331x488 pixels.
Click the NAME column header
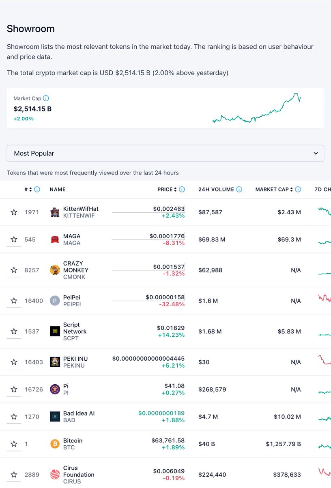click(58, 190)
